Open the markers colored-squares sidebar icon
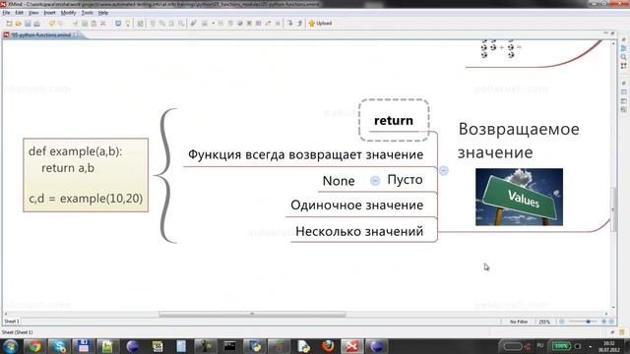The image size is (630, 354). click(x=623, y=66)
